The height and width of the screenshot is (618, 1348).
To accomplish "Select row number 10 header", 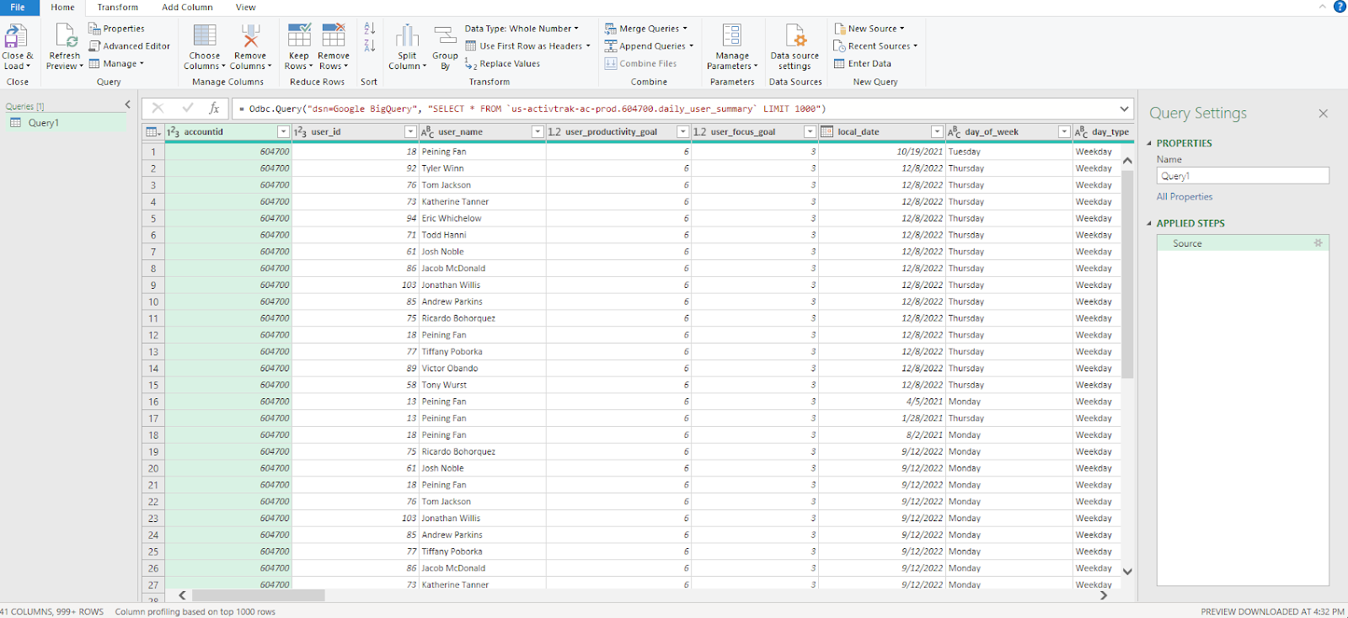I will point(153,302).
